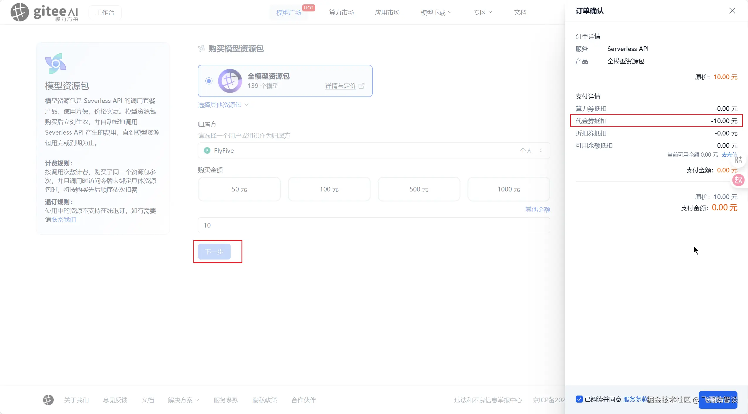Toggle the 已阅读并同意 agreement checkbox
The image size is (748, 414).
[579, 399]
